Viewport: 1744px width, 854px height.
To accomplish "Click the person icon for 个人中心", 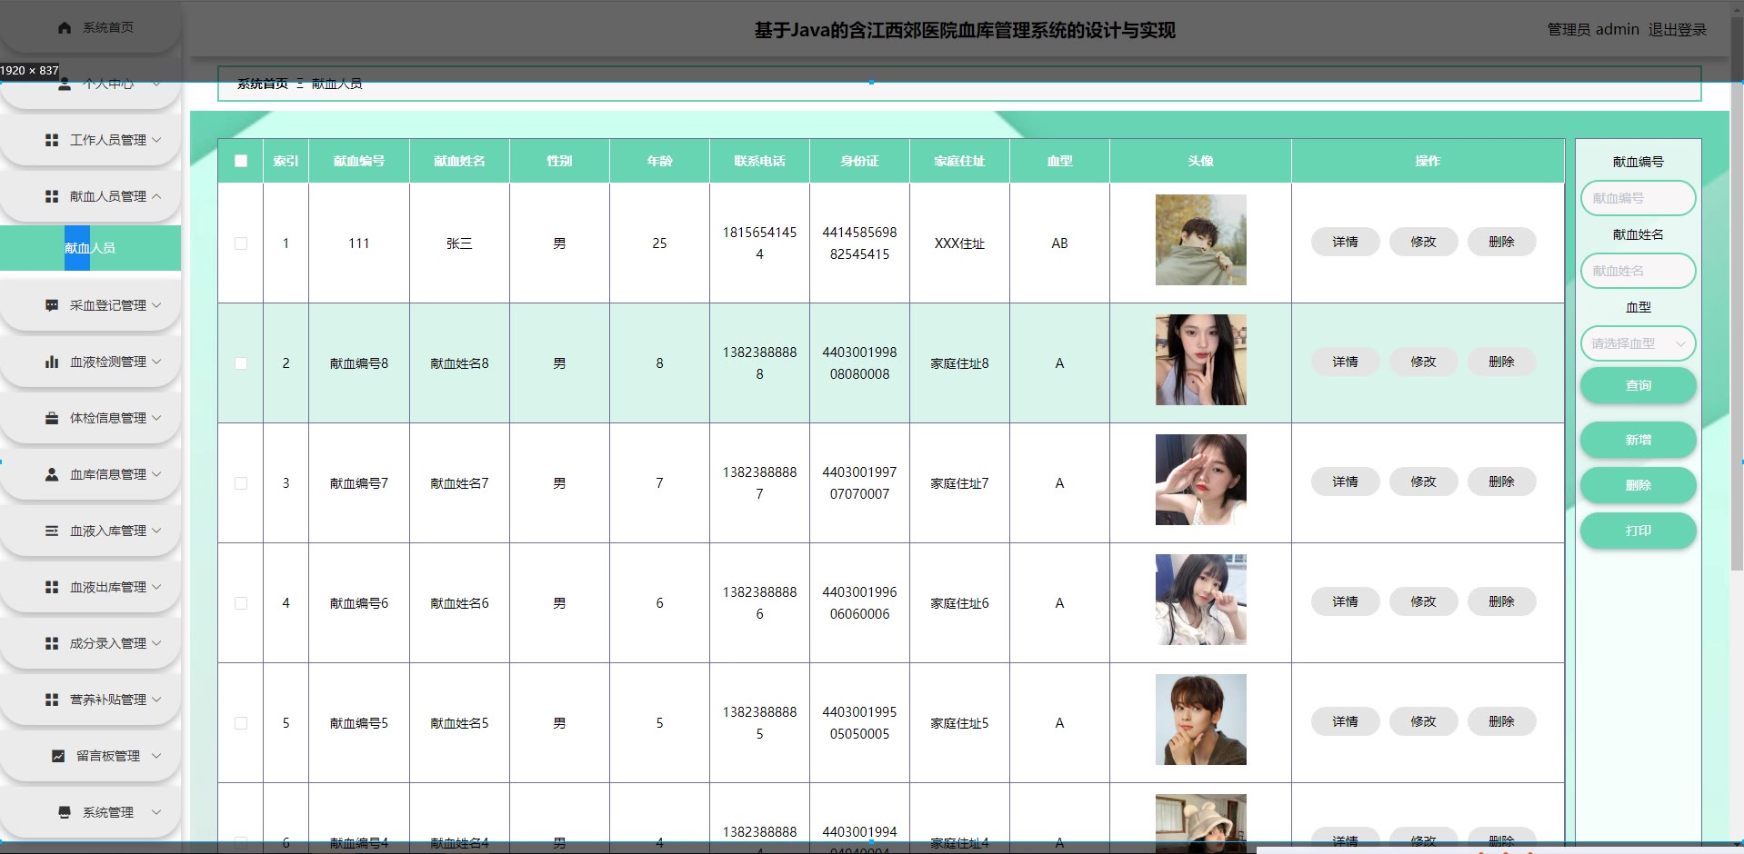I will (x=65, y=84).
